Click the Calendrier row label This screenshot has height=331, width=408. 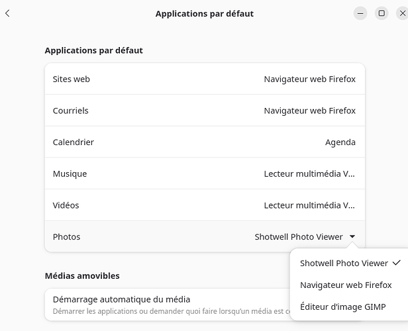click(x=73, y=142)
